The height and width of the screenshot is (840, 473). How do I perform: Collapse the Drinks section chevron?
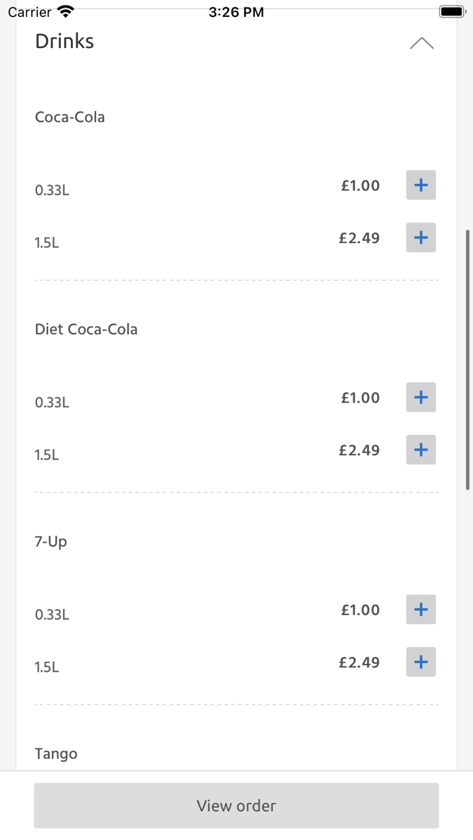(422, 44)
